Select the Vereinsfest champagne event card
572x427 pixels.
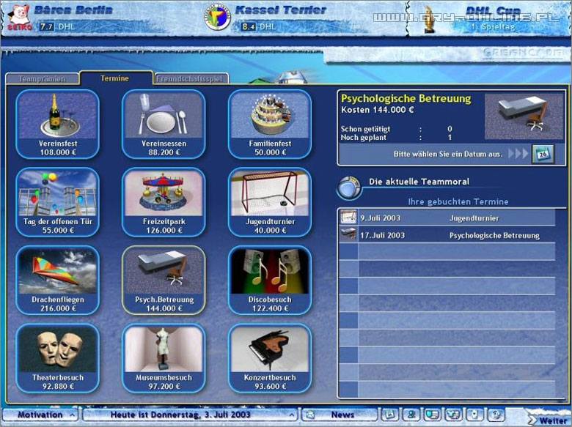click(x=58, y=124)
